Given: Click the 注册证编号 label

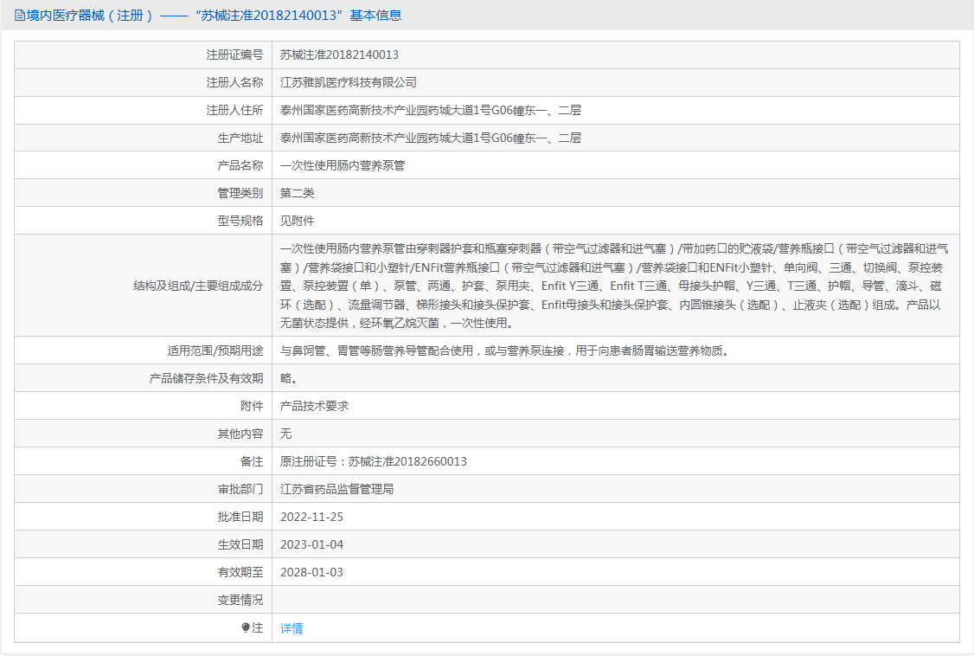Looking at the screenshot, I should click(x=234, y=55).
